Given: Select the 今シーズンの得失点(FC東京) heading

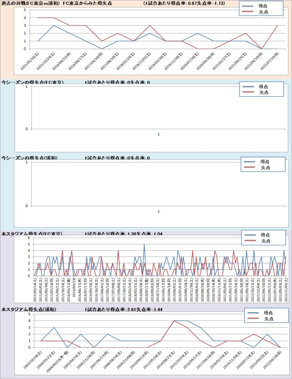Looking at the screenshot, I should [32, 83].
